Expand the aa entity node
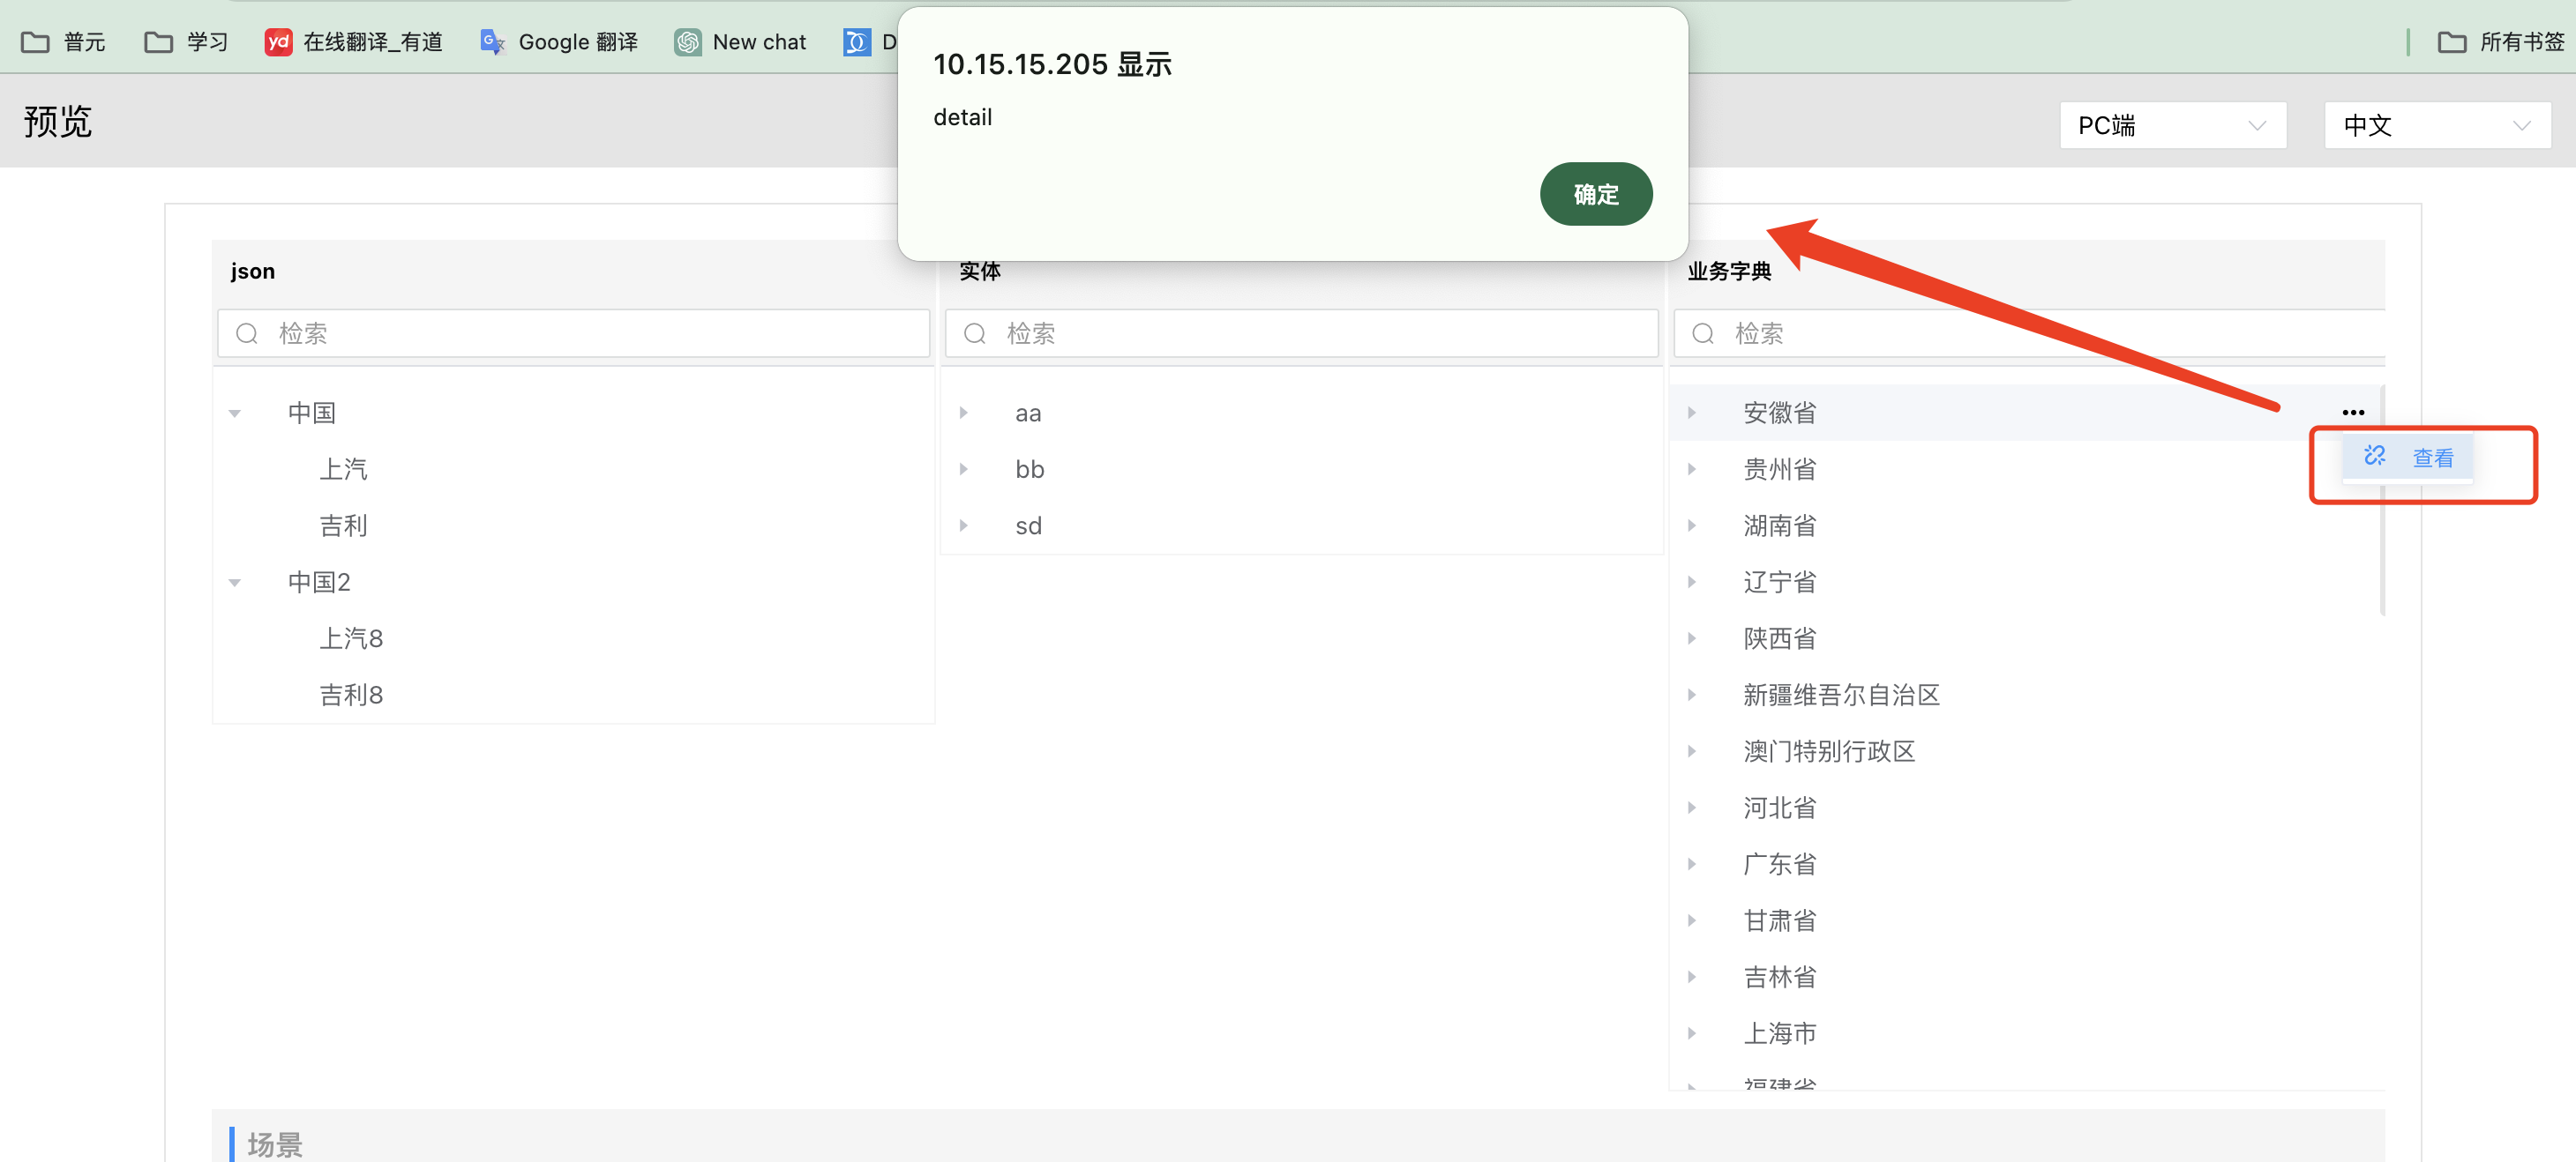Screen dimensions: 2576x1162 963,413
